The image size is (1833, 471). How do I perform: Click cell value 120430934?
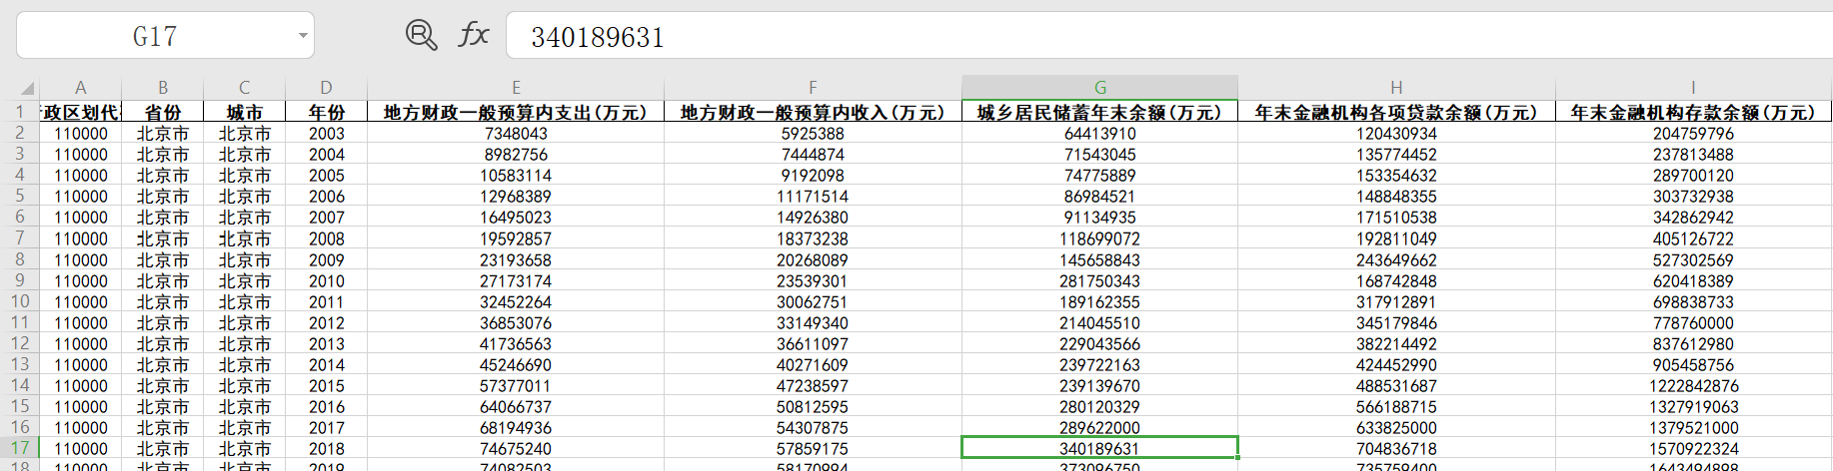pos(1396,134)
